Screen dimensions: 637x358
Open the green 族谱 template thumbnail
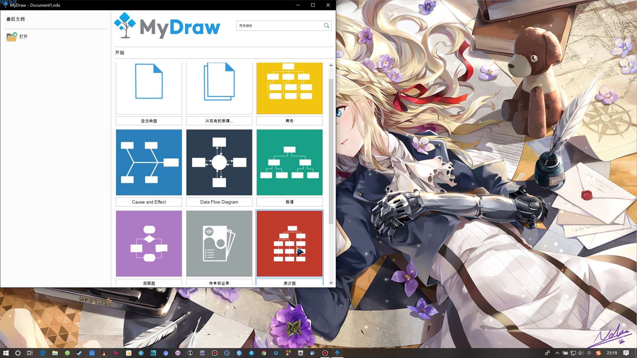coord(290,162)
